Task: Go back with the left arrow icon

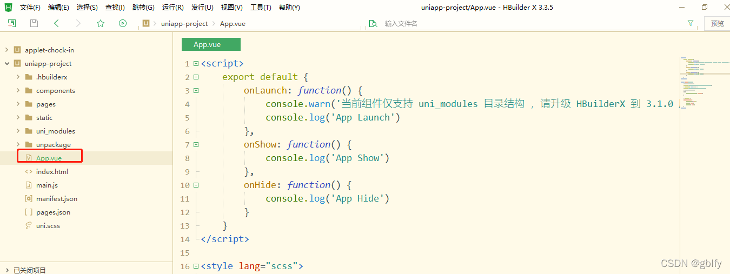Action: pos(56,23)
